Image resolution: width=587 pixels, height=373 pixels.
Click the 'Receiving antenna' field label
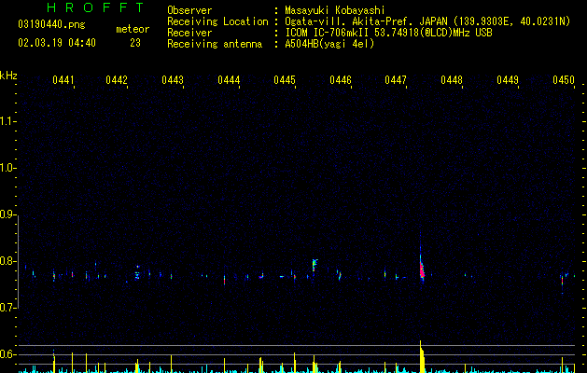pyautogui.click(x=215, y=44)
